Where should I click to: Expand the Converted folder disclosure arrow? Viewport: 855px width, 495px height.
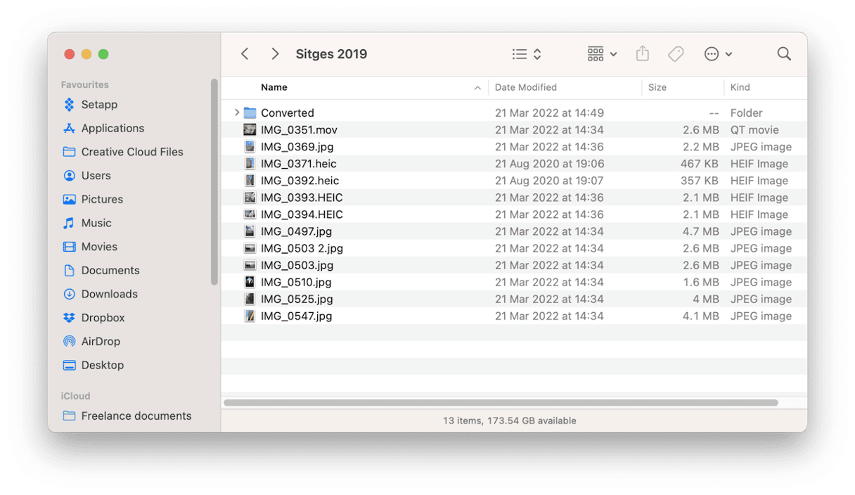pos(237,112)
